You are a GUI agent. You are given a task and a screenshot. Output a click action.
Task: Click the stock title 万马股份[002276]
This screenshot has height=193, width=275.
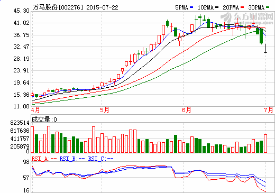(x=58, y=7)
